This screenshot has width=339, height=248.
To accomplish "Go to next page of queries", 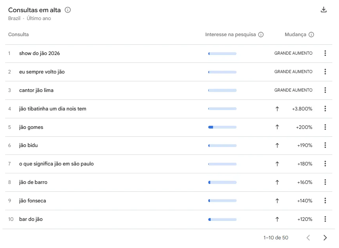I will [325, 238].
